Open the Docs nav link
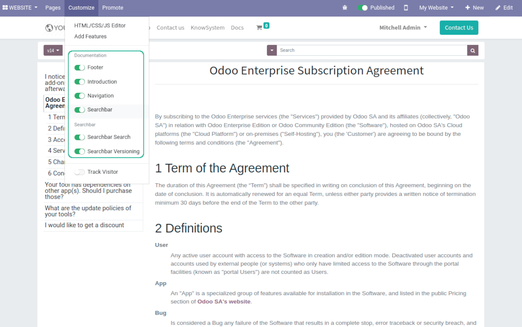 (x=237, y=28)
